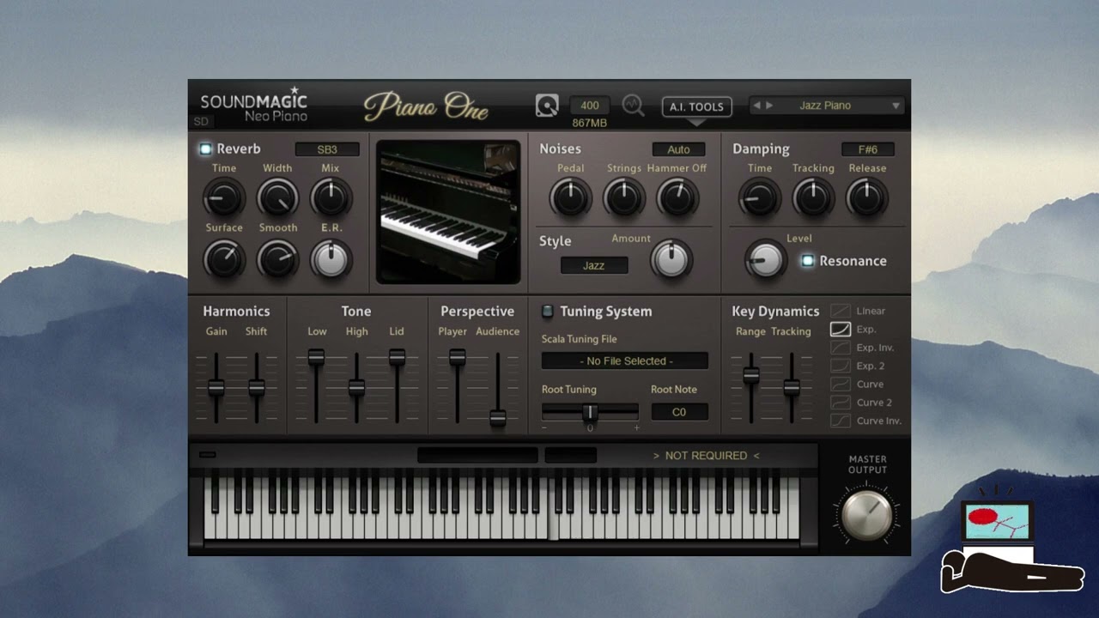Click the E.R. knob
Image resolution: width=1099 pixels, height=618 pixels.
click(331, 258)
